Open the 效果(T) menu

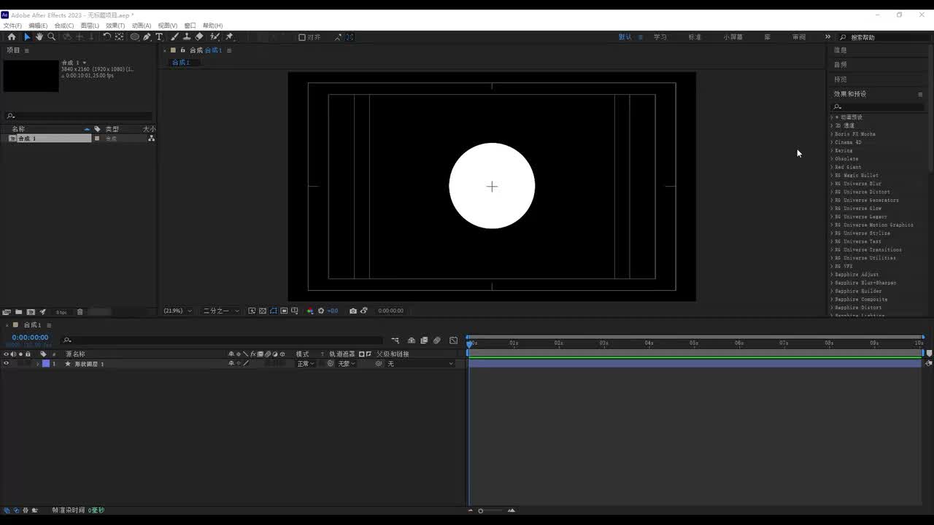click(x=115, y=26)
